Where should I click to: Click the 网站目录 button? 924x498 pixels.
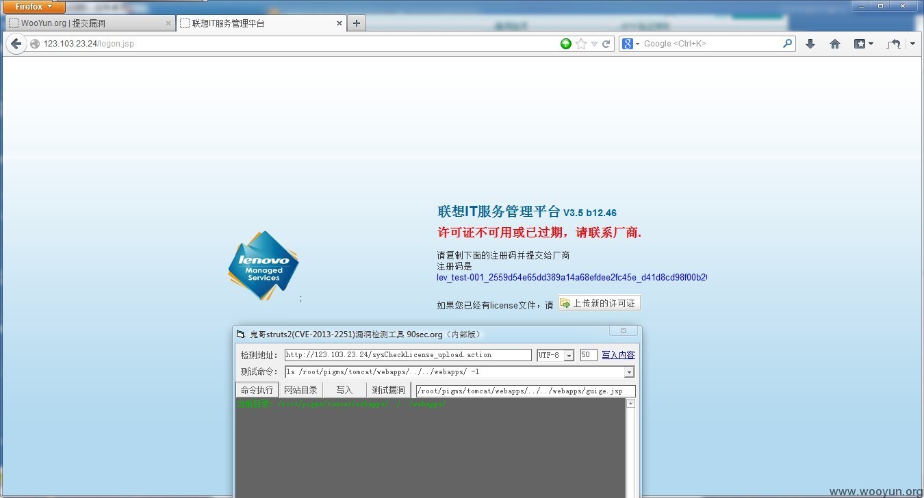click(300, 390)
